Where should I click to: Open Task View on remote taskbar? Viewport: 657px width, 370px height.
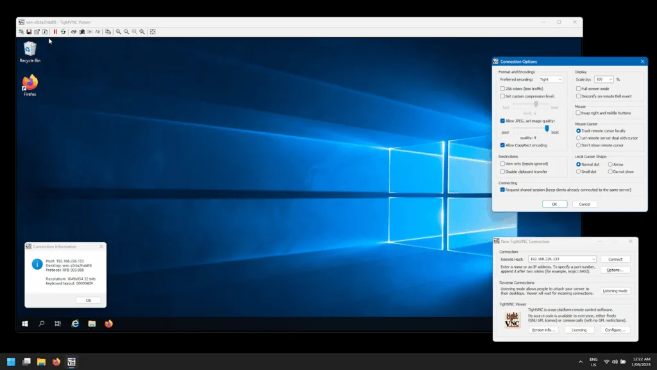pyautogui.click(x=58, y=324)
